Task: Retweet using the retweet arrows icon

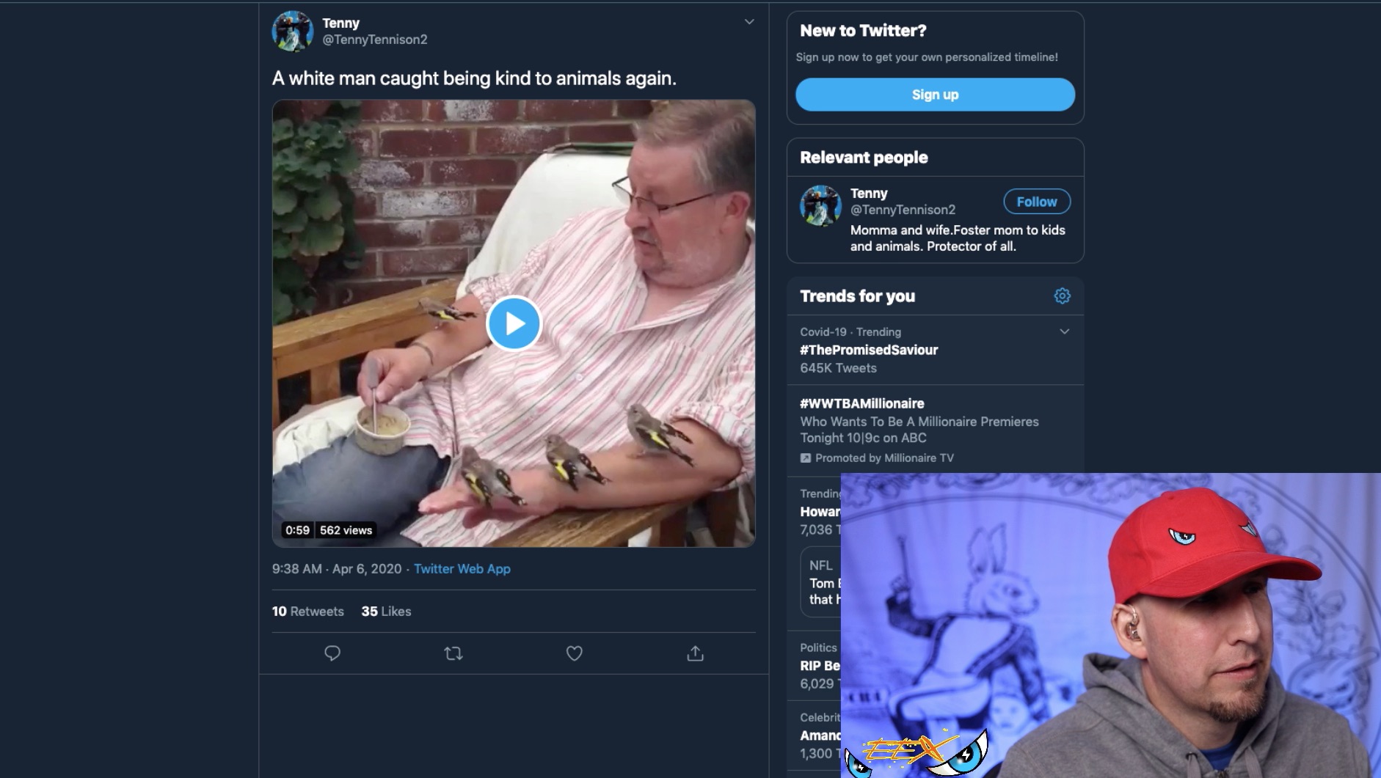Action: click(x=453, y=653)
